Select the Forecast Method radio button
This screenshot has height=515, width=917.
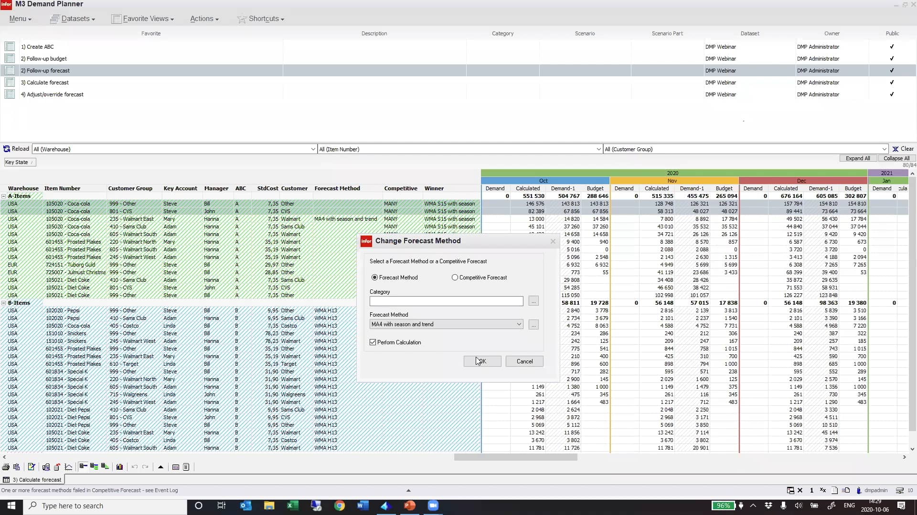(x=374, y=277)
